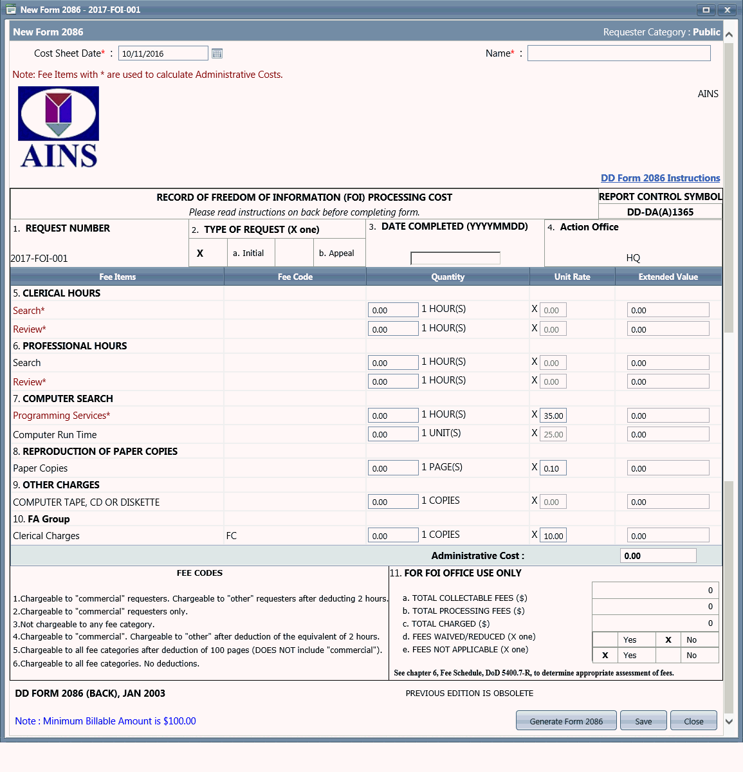Mark Yes for Fees Waived/Reduced
Image resolution: width=743 pixels, height=772 pixels.
605,639
